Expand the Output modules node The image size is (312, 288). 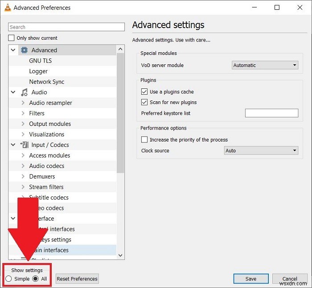23,124
